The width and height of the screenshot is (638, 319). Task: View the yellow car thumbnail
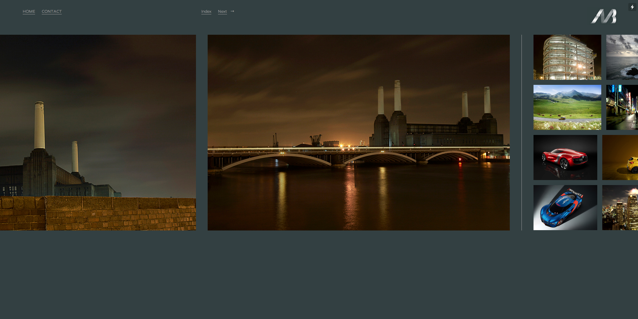[620, 157]
